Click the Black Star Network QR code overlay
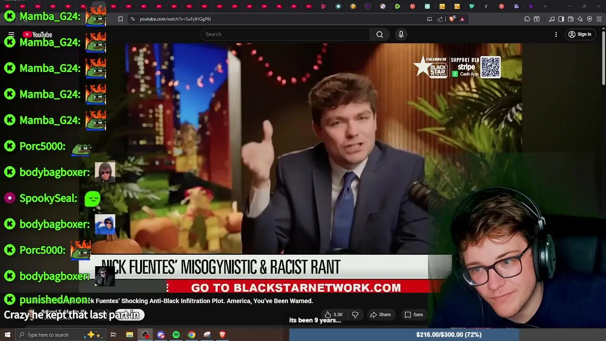 (x=490, y=67)
